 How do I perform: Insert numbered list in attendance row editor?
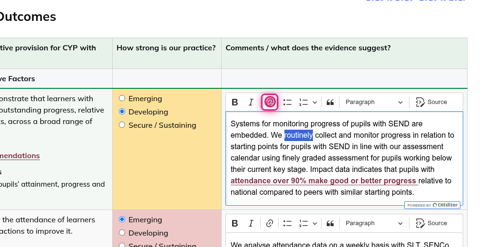(303, 223)
